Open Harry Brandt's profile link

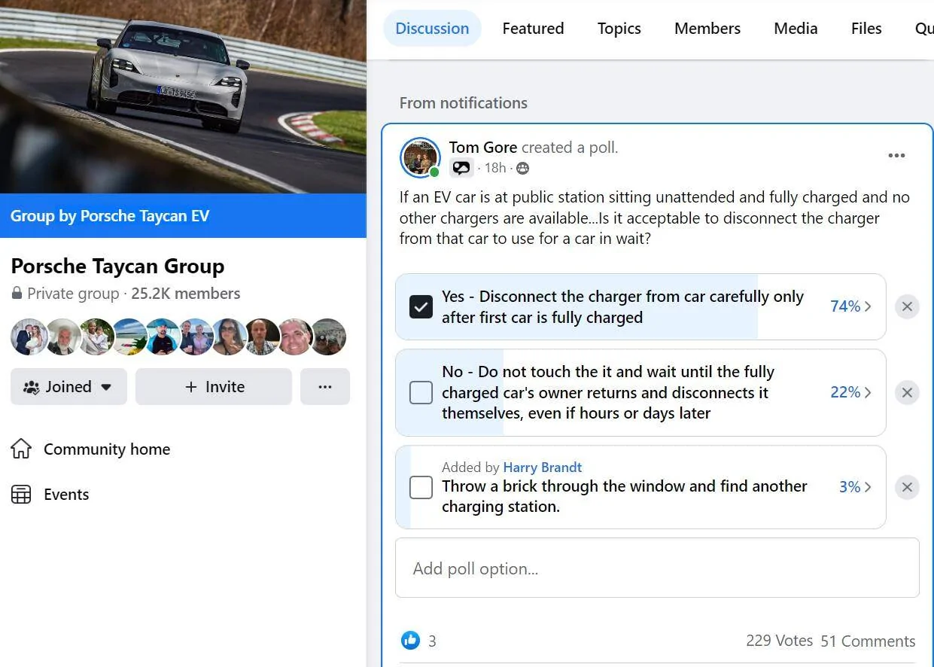[542, 468]
